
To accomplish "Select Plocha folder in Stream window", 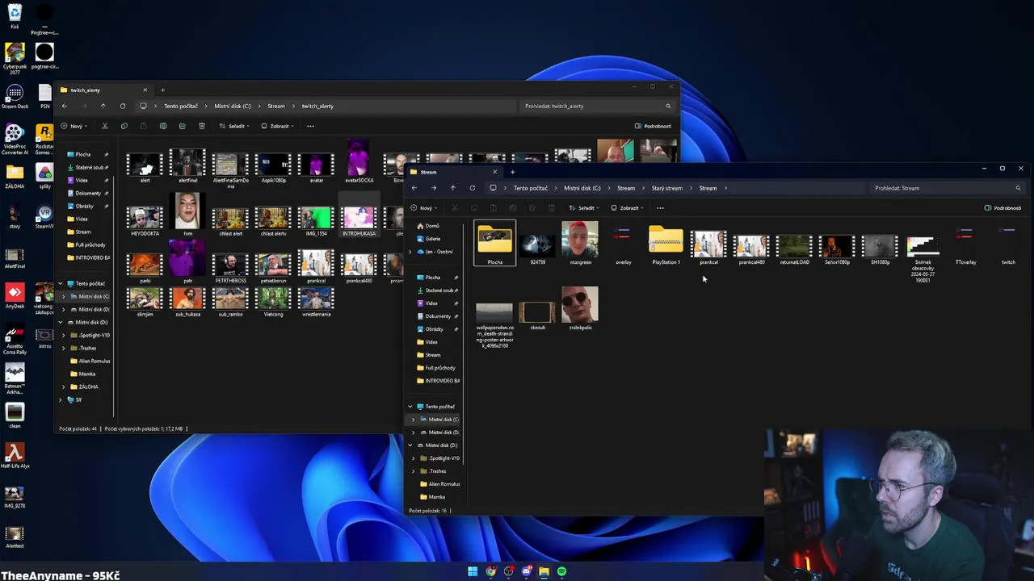I will [494, 244].
